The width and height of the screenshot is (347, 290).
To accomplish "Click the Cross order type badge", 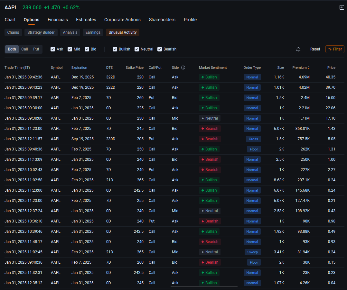I will (x=253, y=139).
